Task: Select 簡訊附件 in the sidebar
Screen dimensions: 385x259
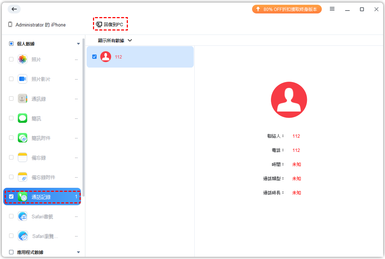Action: (x=41, y=138)
